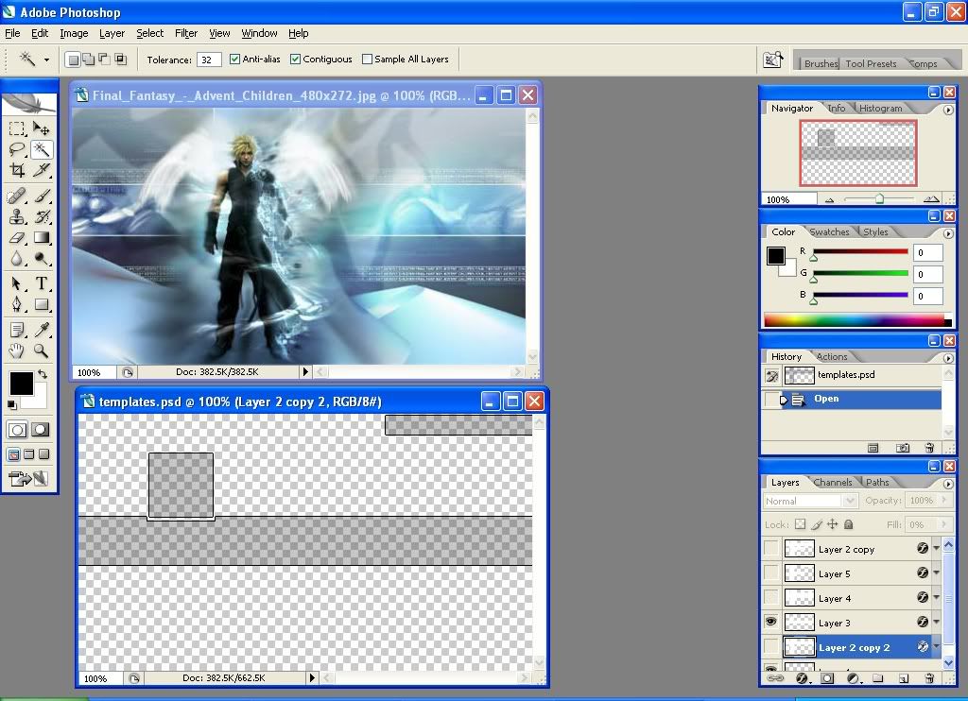The image size is (968, 701).
Task: Select the Pen tool
Action: pyautogui.click(x=17, y=304)
